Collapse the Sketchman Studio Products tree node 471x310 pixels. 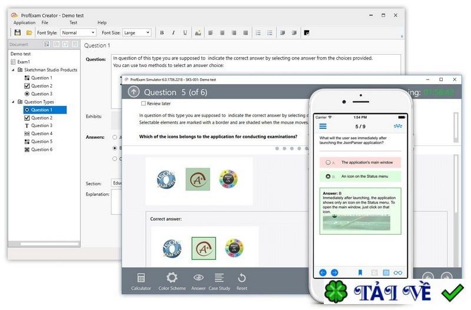coord(13,70)
